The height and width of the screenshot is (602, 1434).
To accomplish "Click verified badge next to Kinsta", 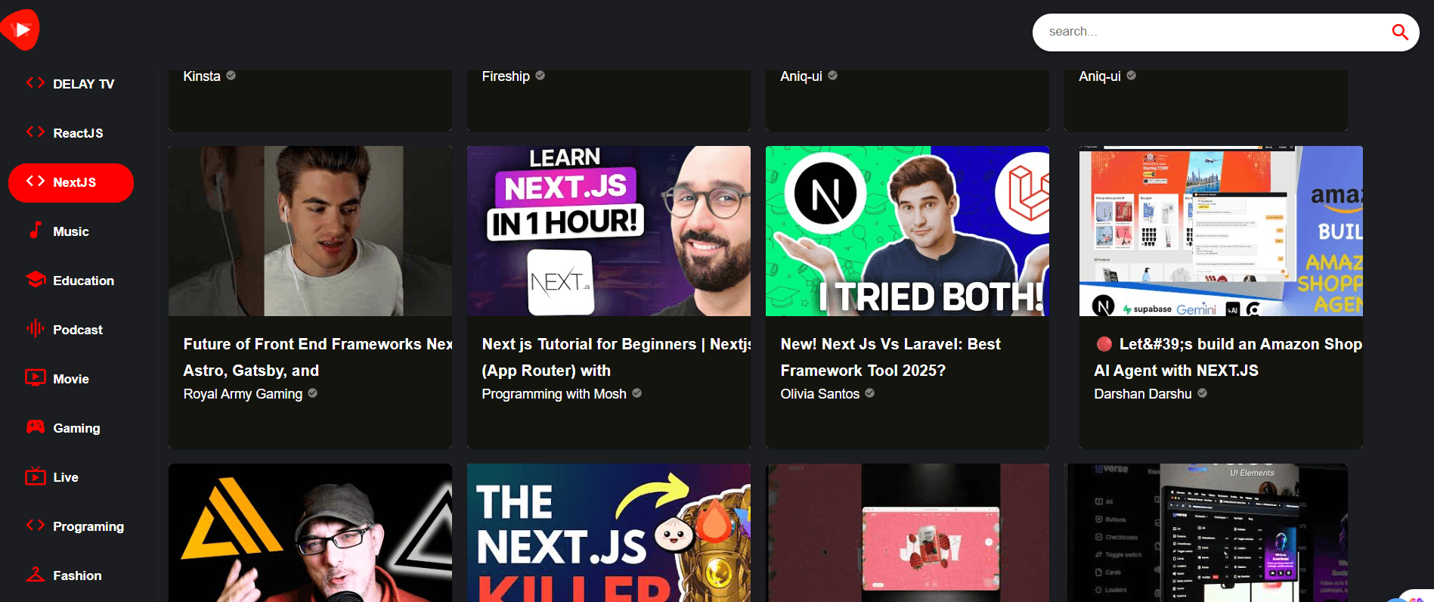I will tap(231, 76).
